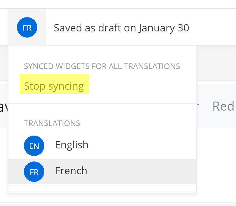
Task: Click blank area right of the draft status text
Action: (x=212, y=28)
